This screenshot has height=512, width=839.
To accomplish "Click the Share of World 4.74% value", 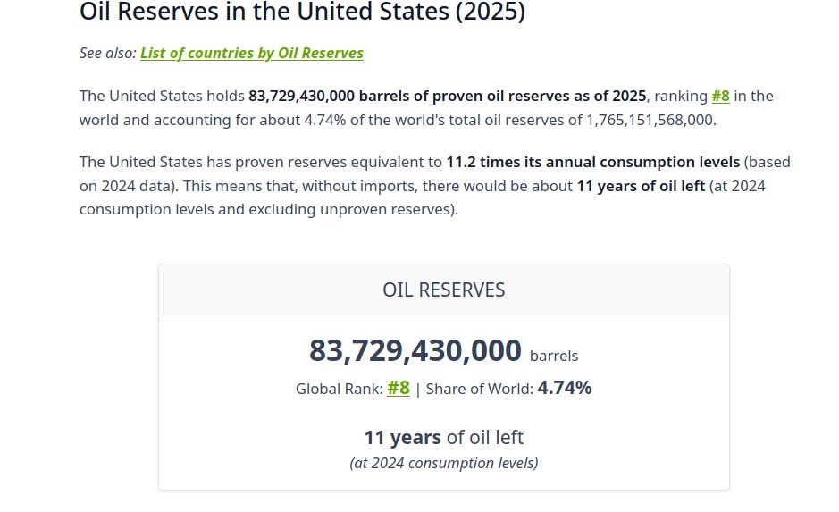I will pos(565,388).
